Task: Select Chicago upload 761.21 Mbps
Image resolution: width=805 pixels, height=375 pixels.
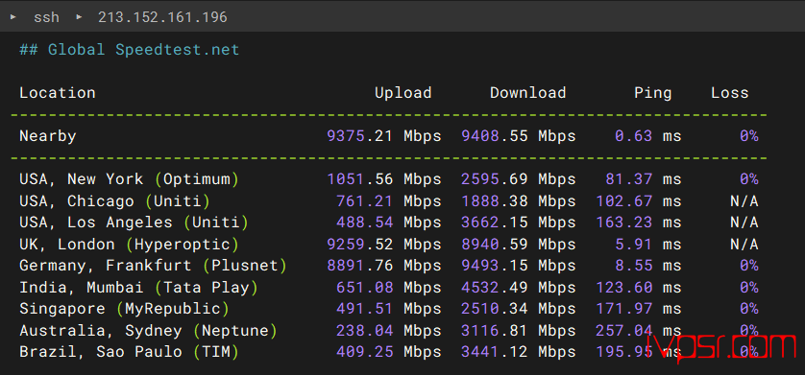Action: pyautogui.click(x=389, y=200)
